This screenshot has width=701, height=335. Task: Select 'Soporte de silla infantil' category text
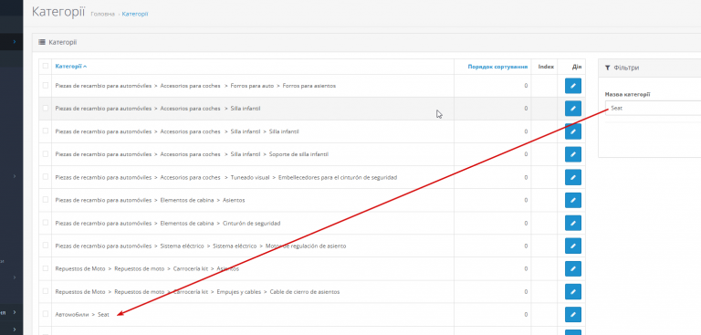pos(298,154)
